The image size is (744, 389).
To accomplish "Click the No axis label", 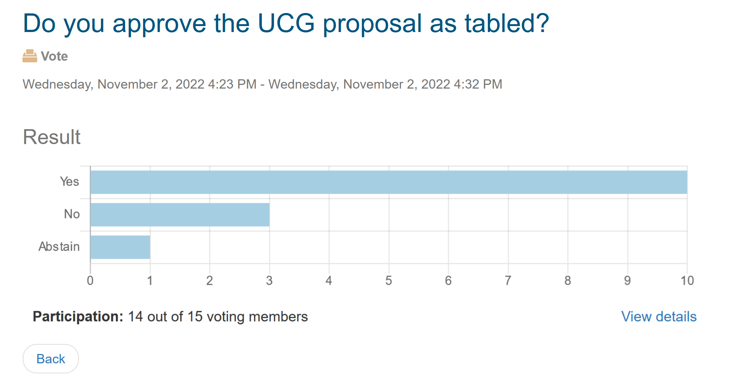I will [72, 214].
